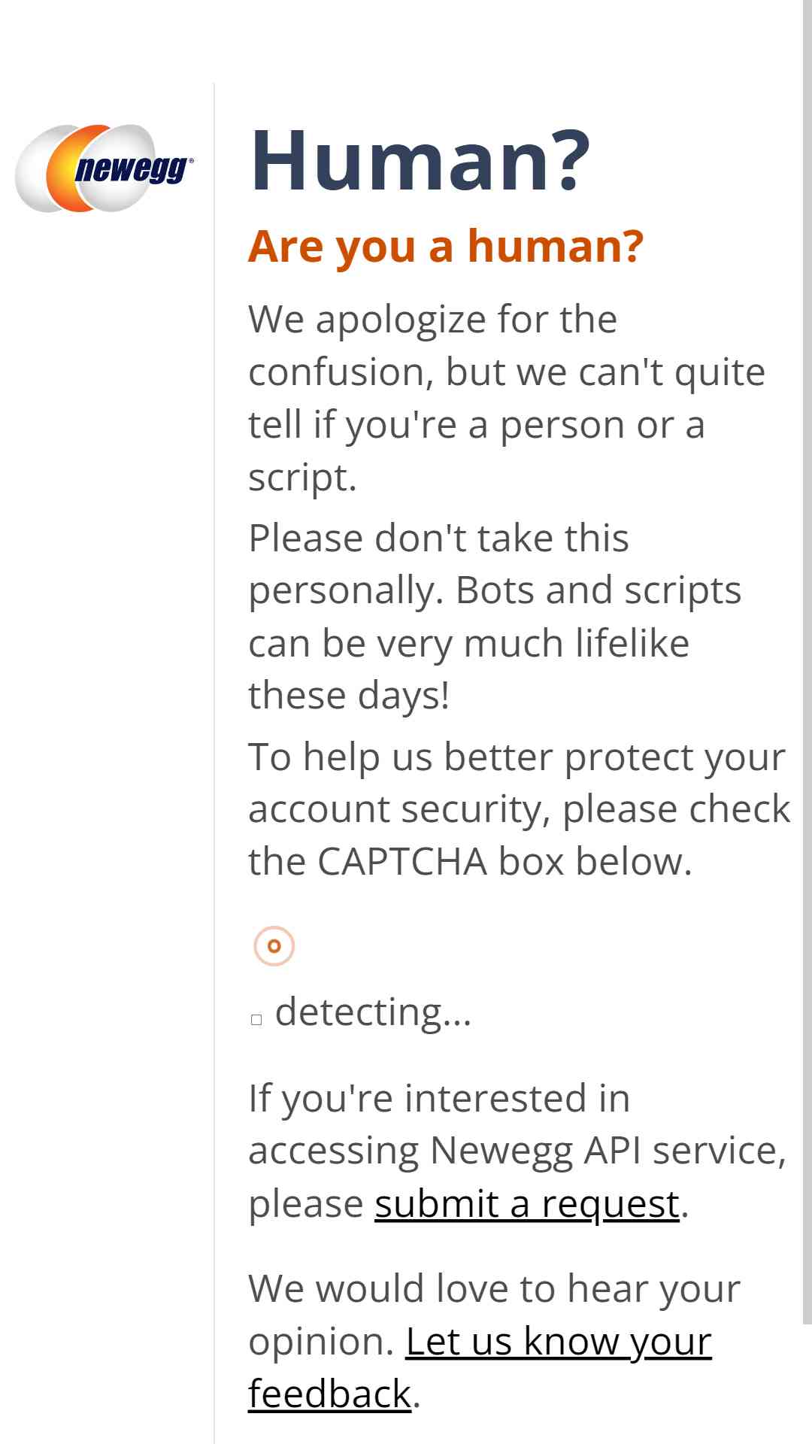
Task: Select the Bots and scripts sentence
Action: click(x=495, y=643)
